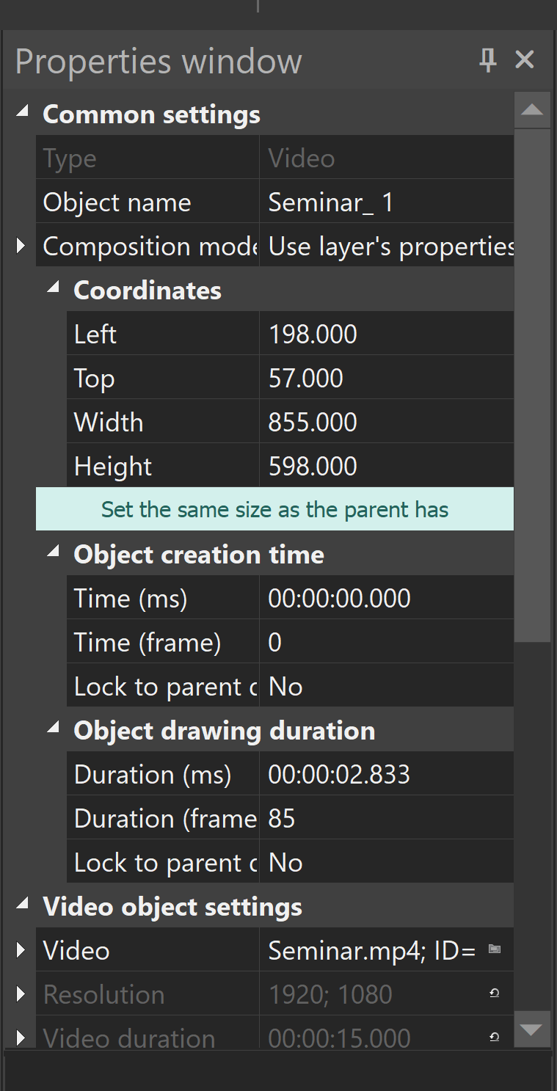The image size is (557, 1091).
Task: Collapse the Coordinates group
Action: tap(53, 288)
